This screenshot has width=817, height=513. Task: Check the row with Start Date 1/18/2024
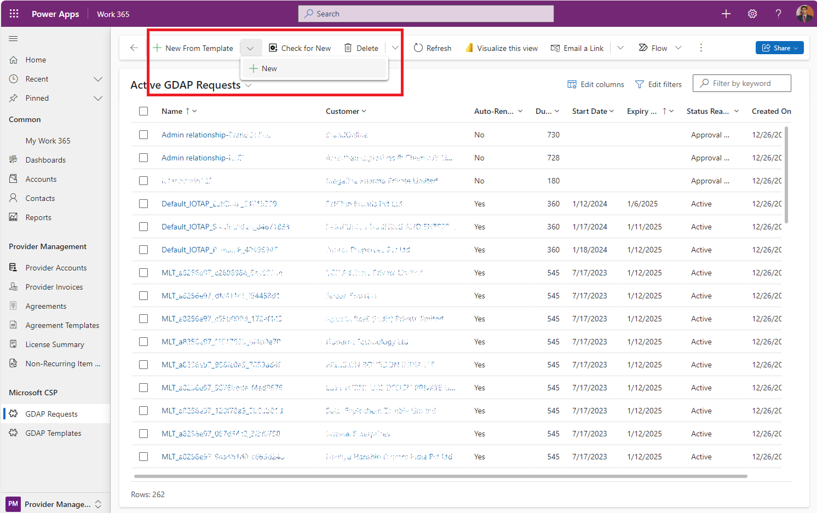pyautogui.click(x=143, y=250)
